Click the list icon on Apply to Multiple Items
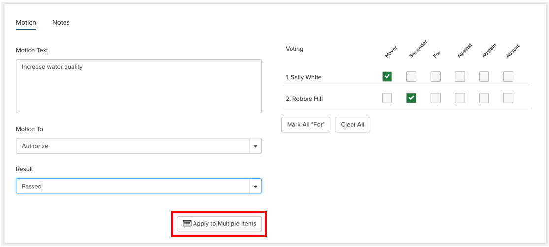This screenshot has height=247, width=549. pyautogui.click(x=187, y=223)
